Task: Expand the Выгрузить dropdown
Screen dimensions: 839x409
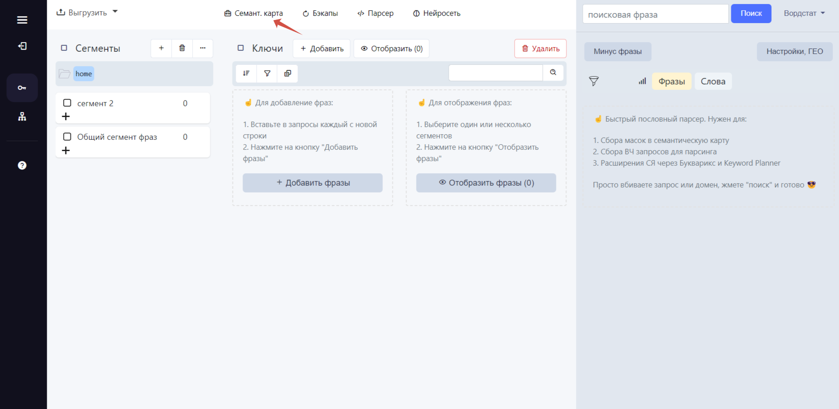Action: (87, 13)
